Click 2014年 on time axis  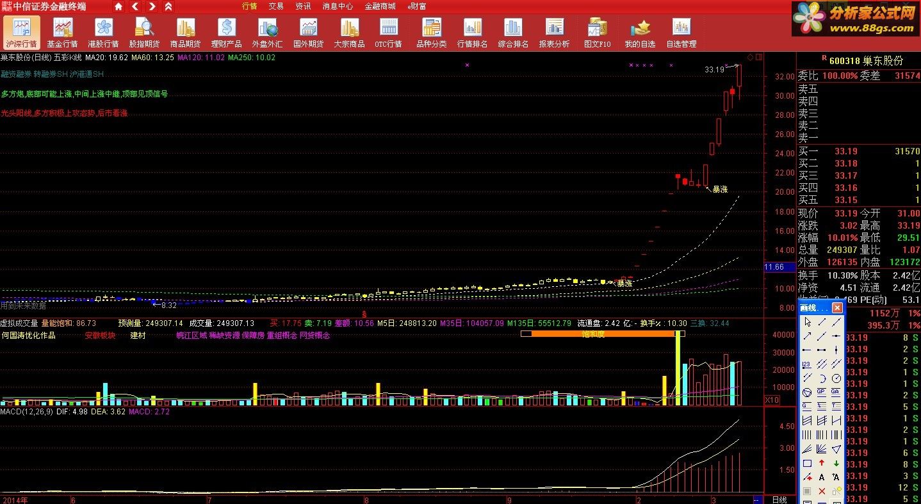(x=15, y=500)
